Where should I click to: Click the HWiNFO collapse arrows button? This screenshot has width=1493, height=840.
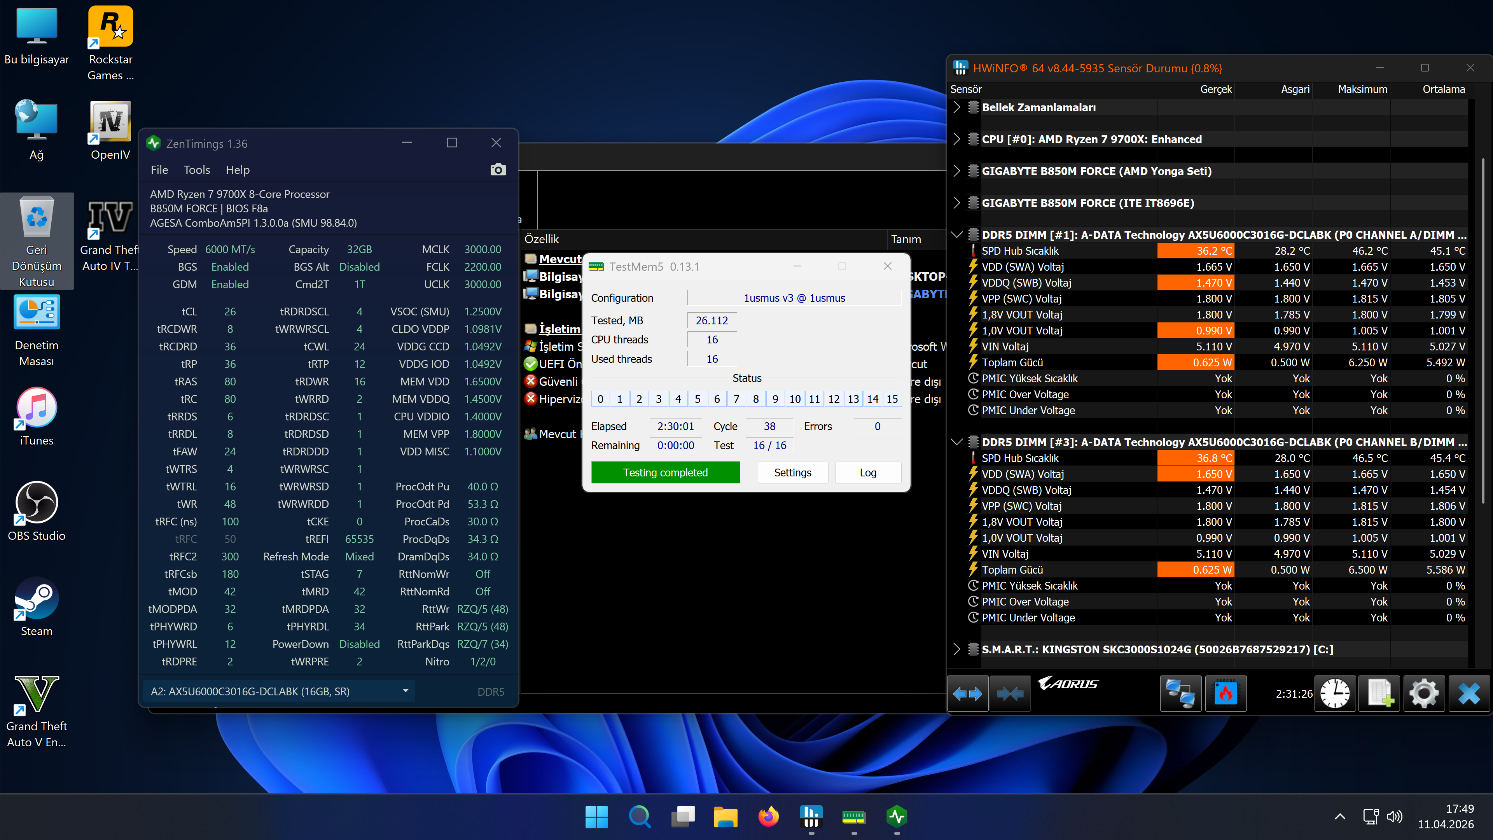(1010, 693)
